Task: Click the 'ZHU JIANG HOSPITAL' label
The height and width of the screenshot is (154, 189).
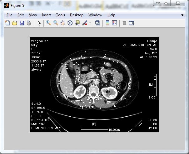Action: tap(140, 45)
